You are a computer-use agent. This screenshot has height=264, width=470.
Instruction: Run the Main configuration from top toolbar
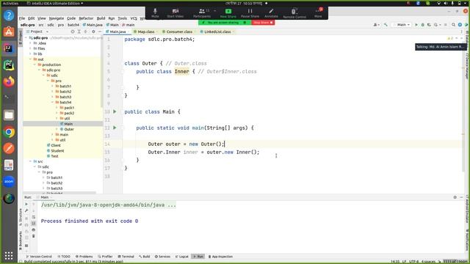click(x=416, y=25)
